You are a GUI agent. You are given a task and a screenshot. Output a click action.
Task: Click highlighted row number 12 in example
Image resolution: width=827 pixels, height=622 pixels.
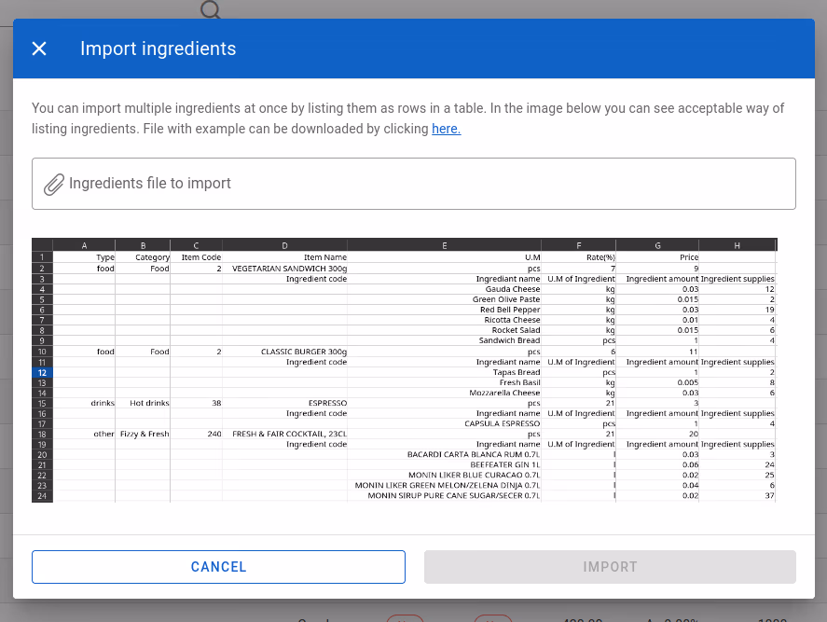coord(42,372)
